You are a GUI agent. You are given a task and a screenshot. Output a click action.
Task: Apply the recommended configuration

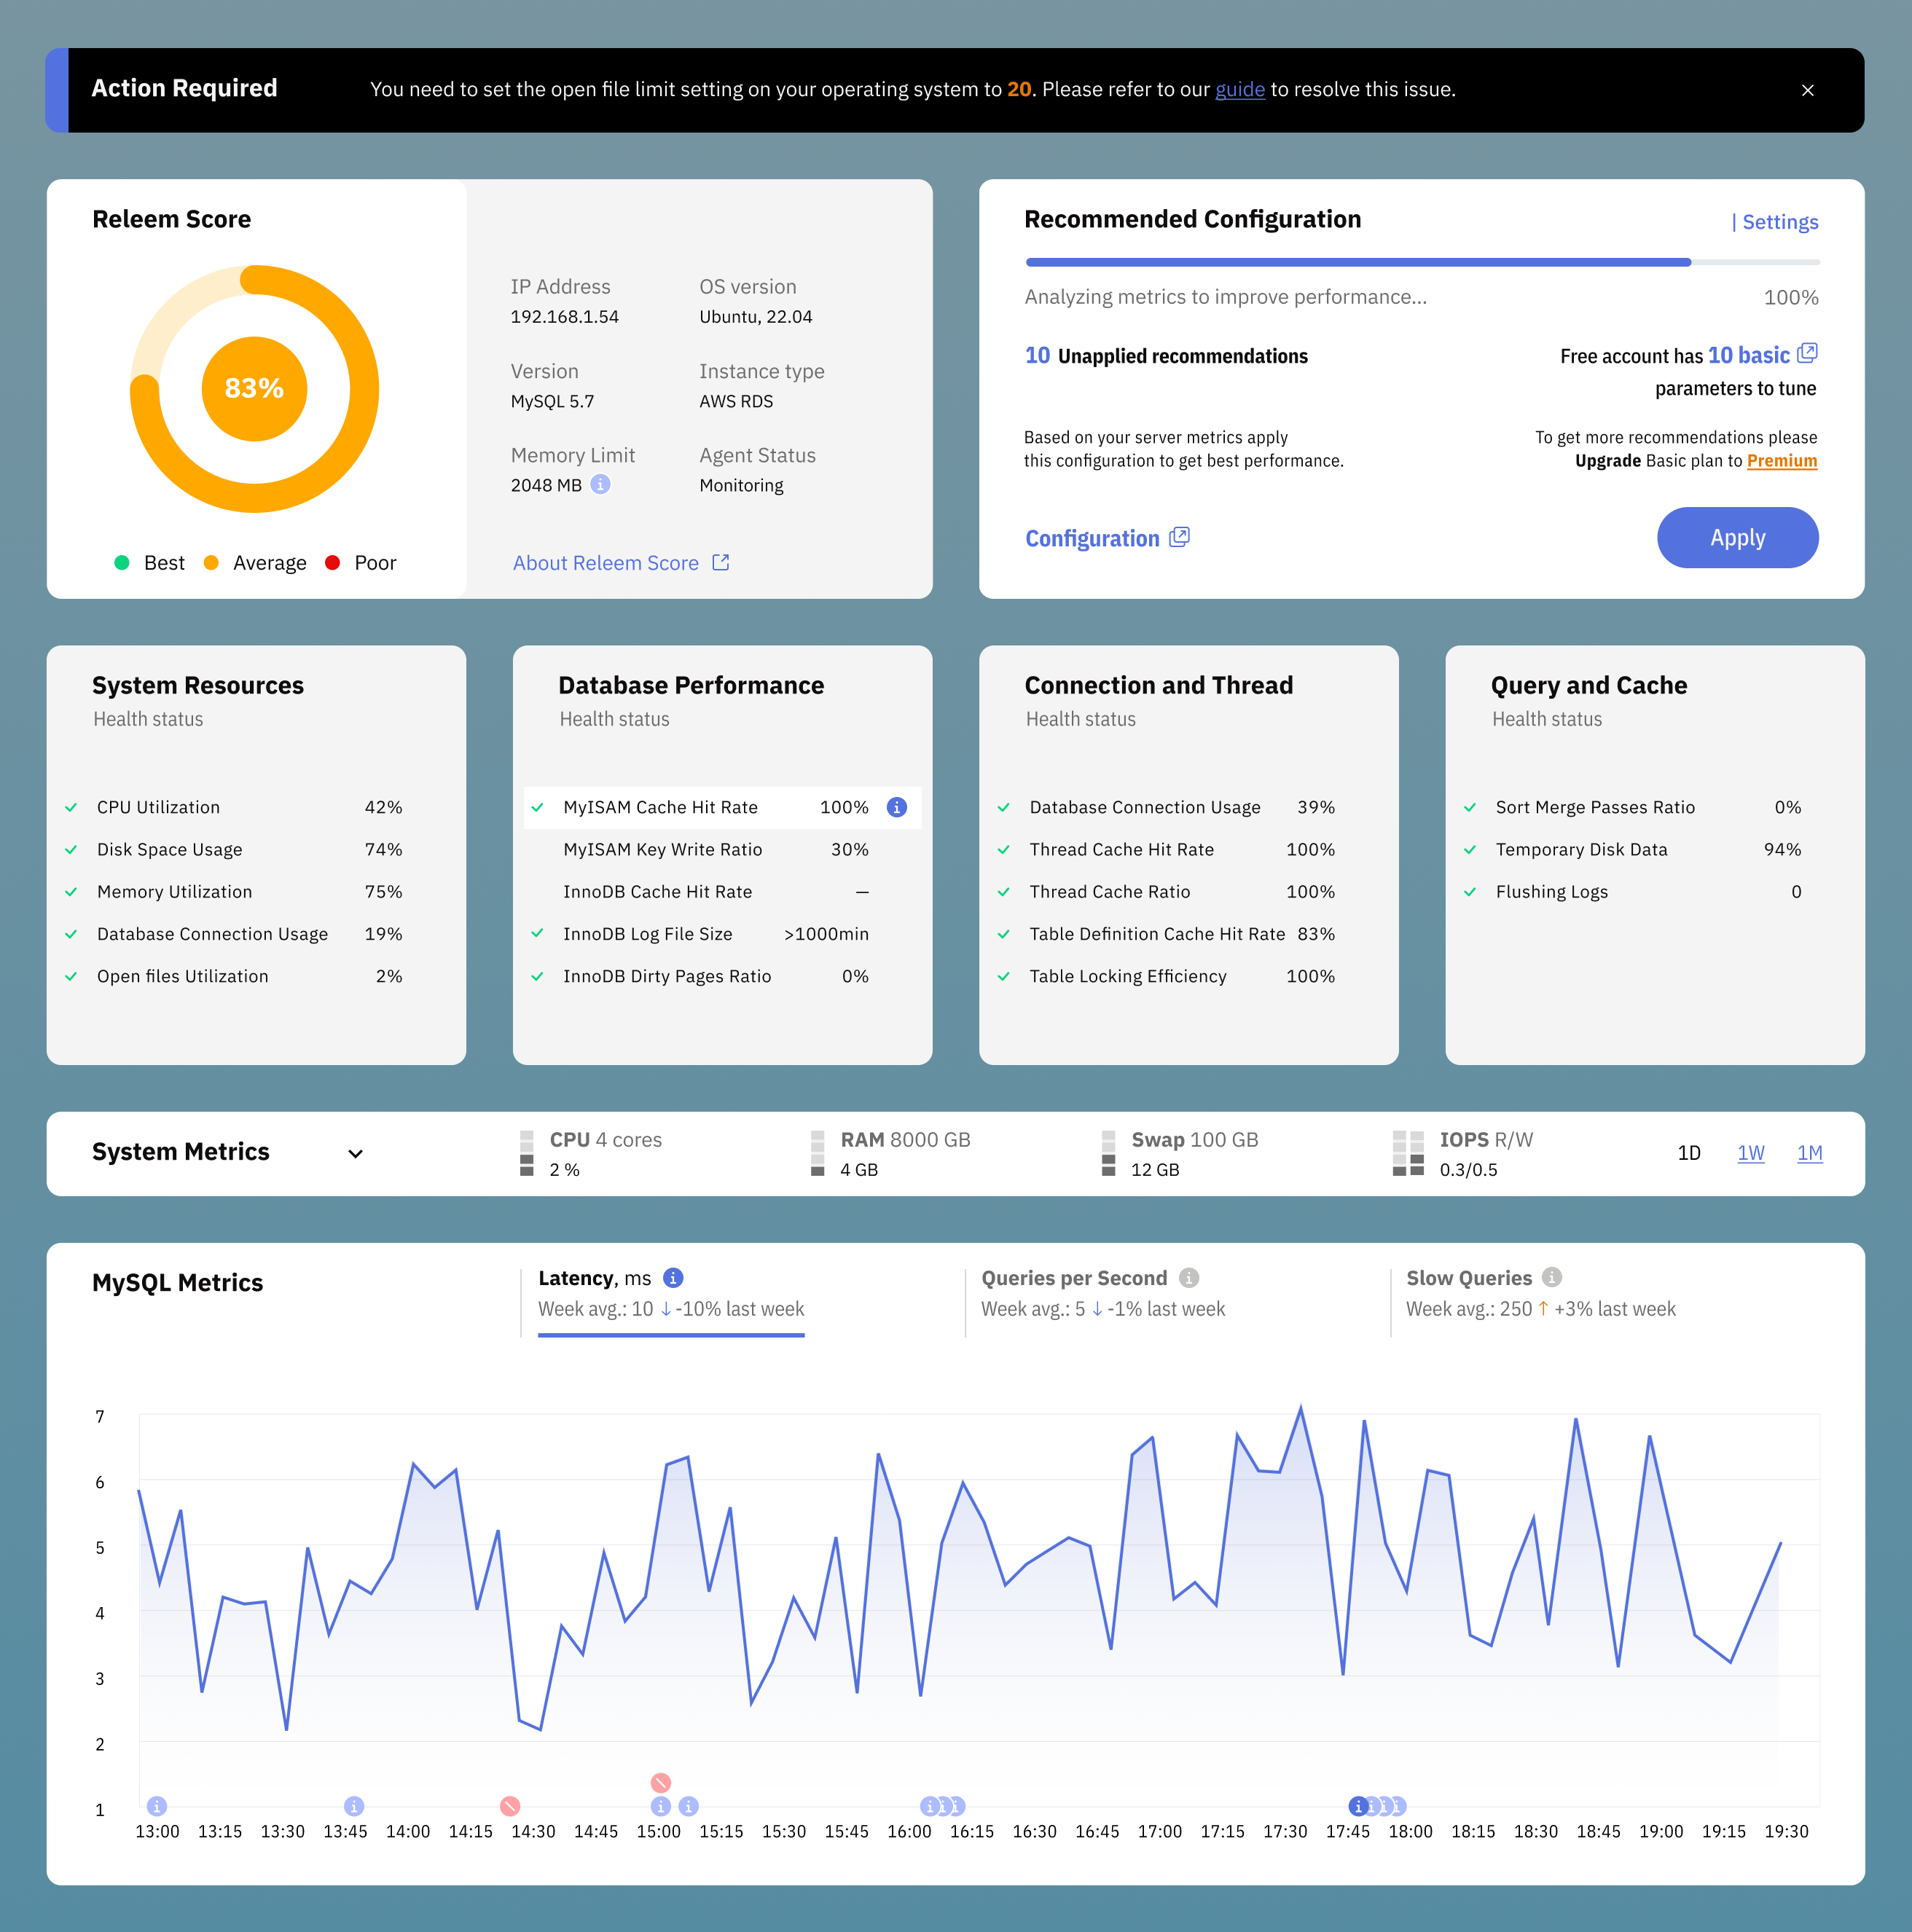click(1737, 537)
